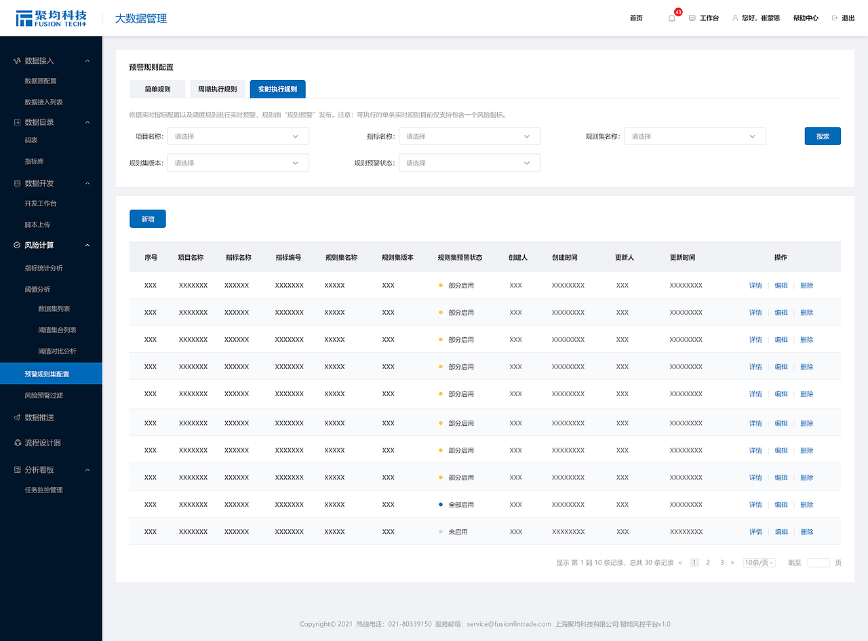The height and width of the screenshot is (641, 868).
Task: Click the 数据推送 paper-plane icon
Action: click(17, 418)
